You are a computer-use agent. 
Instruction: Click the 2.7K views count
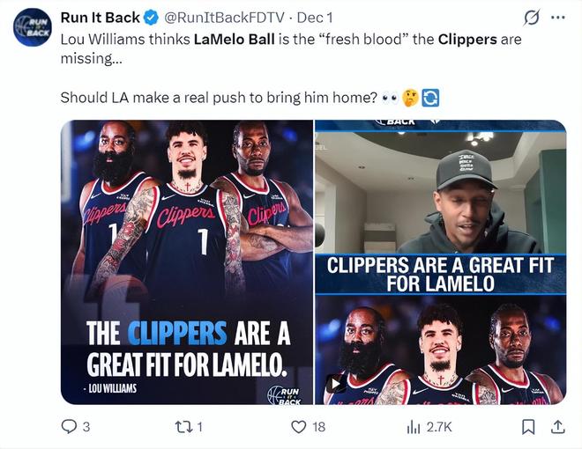[439, 428]
